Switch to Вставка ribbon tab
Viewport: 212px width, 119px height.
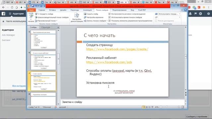tap(52, 10)
